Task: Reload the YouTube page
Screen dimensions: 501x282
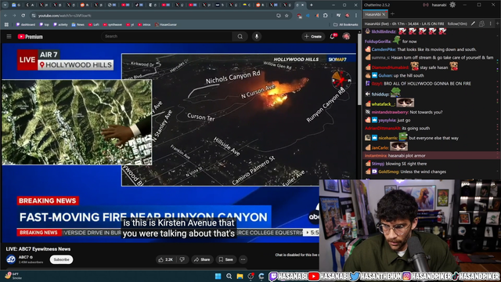Action: pos(23,16)
